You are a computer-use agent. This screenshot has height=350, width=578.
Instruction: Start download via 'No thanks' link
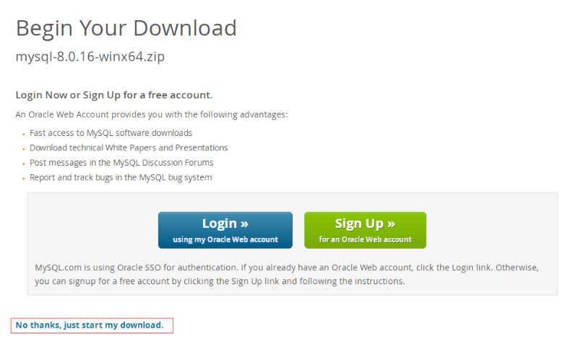pyautogui.click(x=90, y=325)
